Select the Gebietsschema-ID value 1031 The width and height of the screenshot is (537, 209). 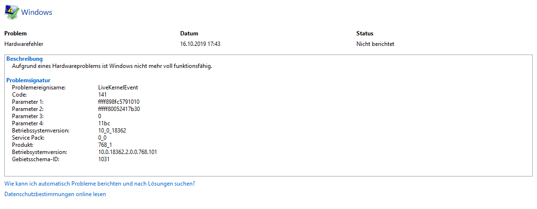coord(104,159)
